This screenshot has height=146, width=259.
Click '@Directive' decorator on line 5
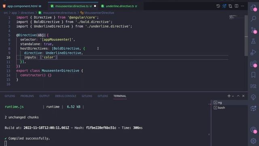(26, 35)
